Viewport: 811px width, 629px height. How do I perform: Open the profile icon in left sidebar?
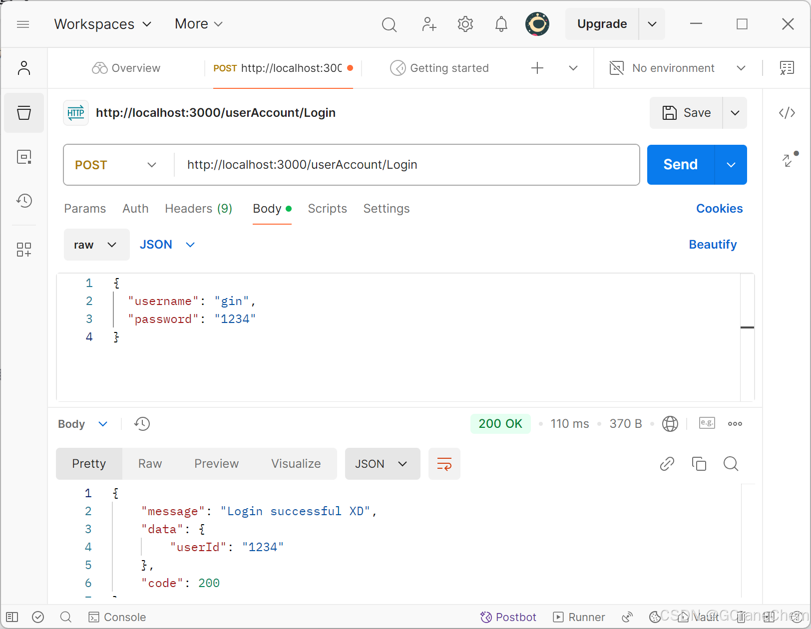[x=24, y=68]
